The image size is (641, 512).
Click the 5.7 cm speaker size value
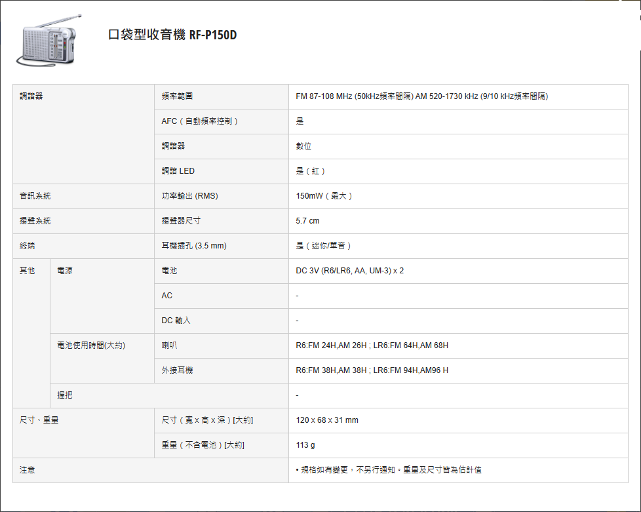[x=307, y=221]
